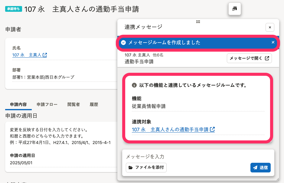Open the 通勤手当申請 link under 連携対象

[170, 130]
